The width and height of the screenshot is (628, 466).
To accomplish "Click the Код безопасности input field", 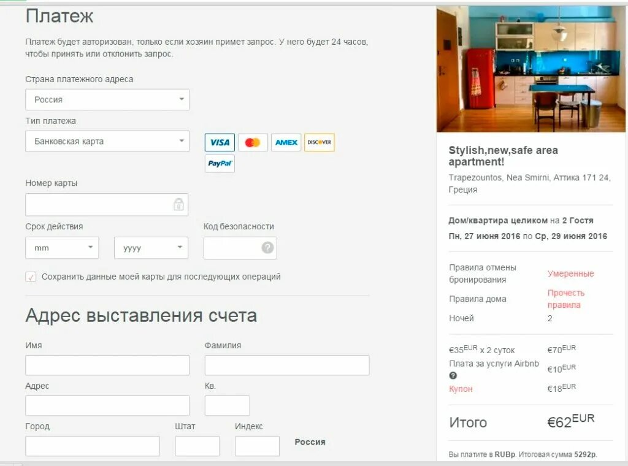I will tap(240, 248).
